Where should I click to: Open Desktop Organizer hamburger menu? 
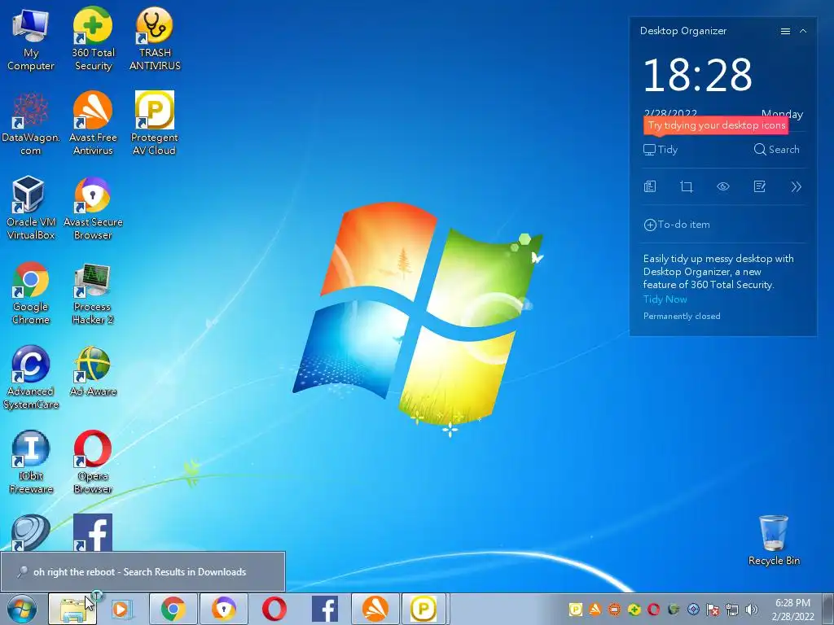[785, 32]
